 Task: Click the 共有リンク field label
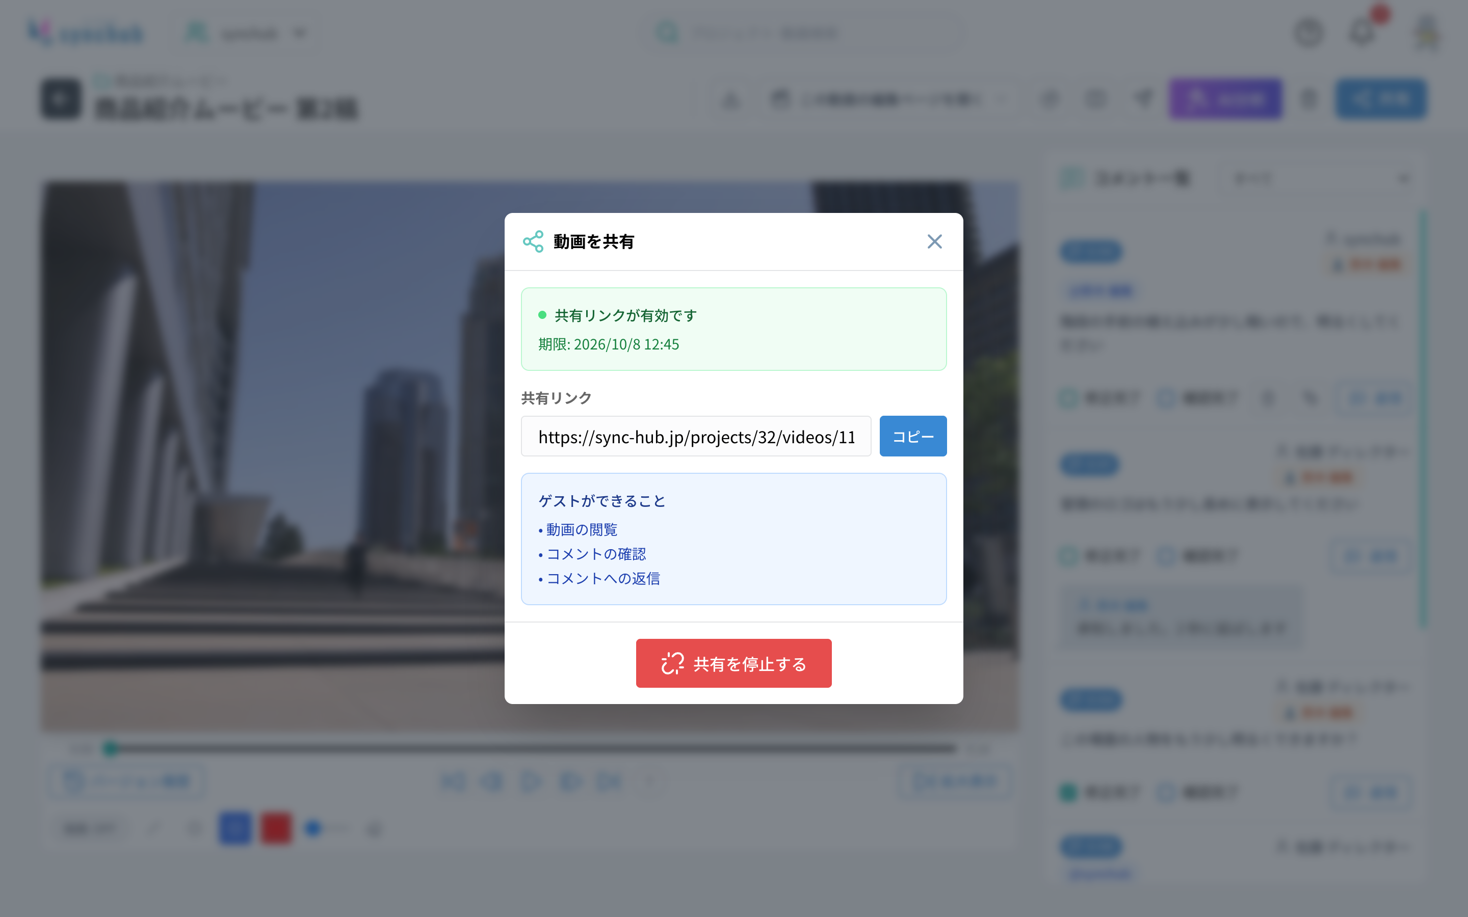click(556, 398)
